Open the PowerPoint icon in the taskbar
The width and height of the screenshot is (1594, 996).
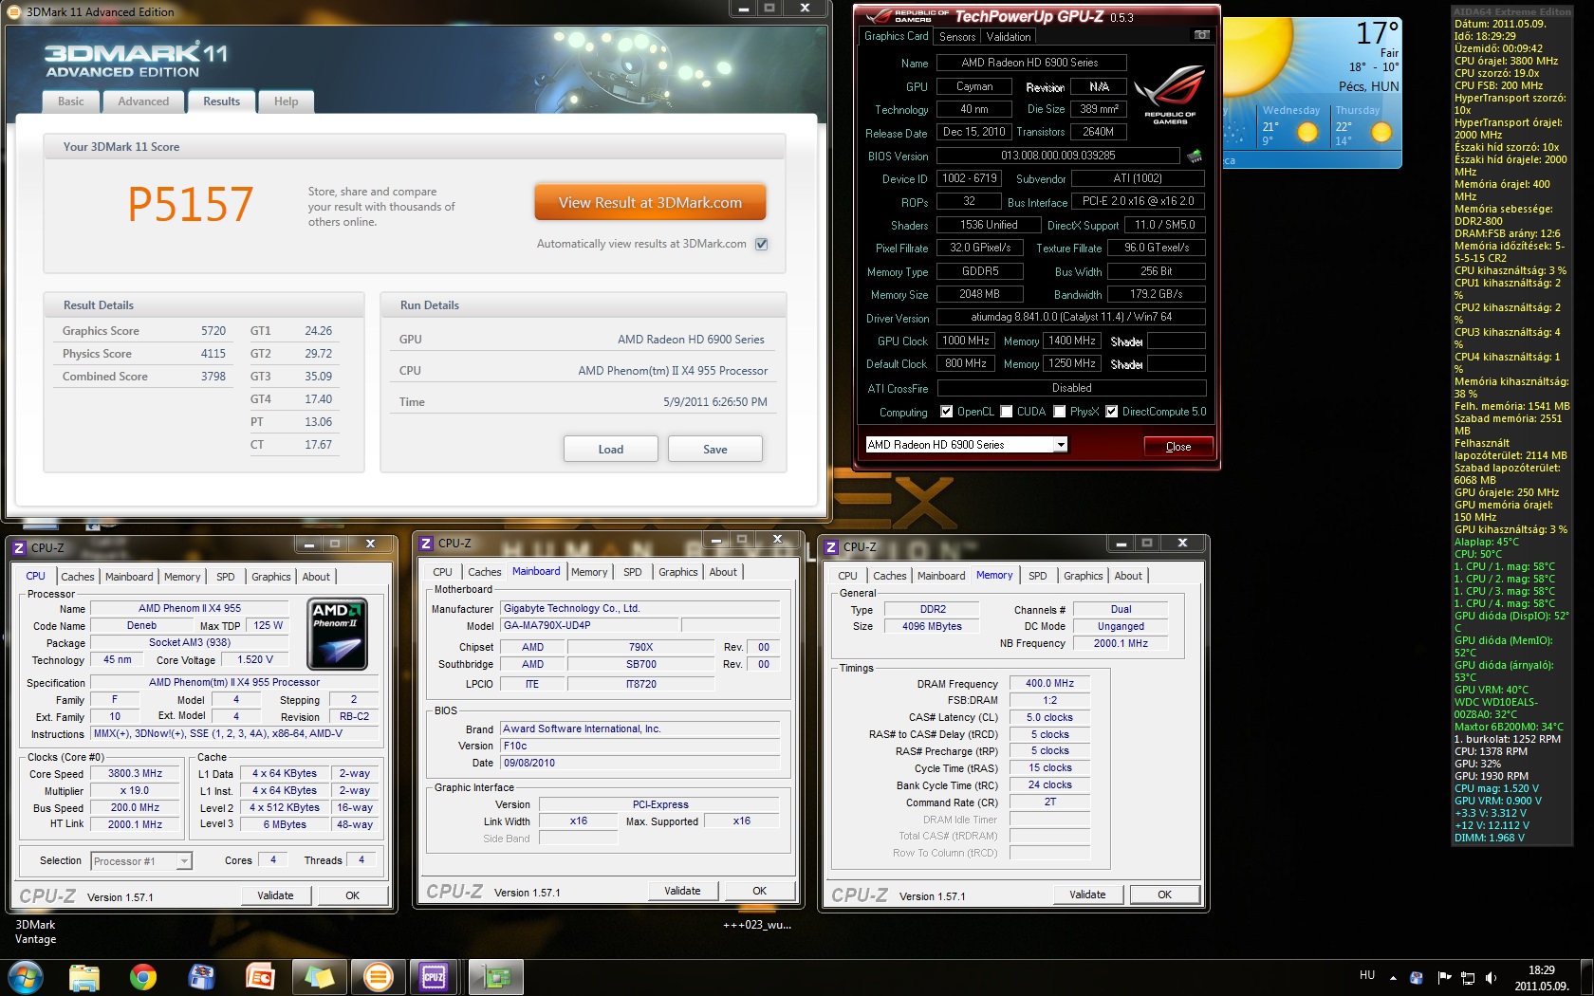[260, 977]
